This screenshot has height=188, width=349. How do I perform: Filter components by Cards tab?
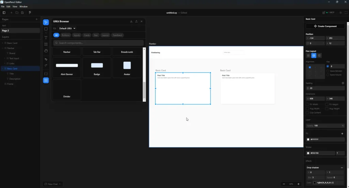click(x=87, y=35)
